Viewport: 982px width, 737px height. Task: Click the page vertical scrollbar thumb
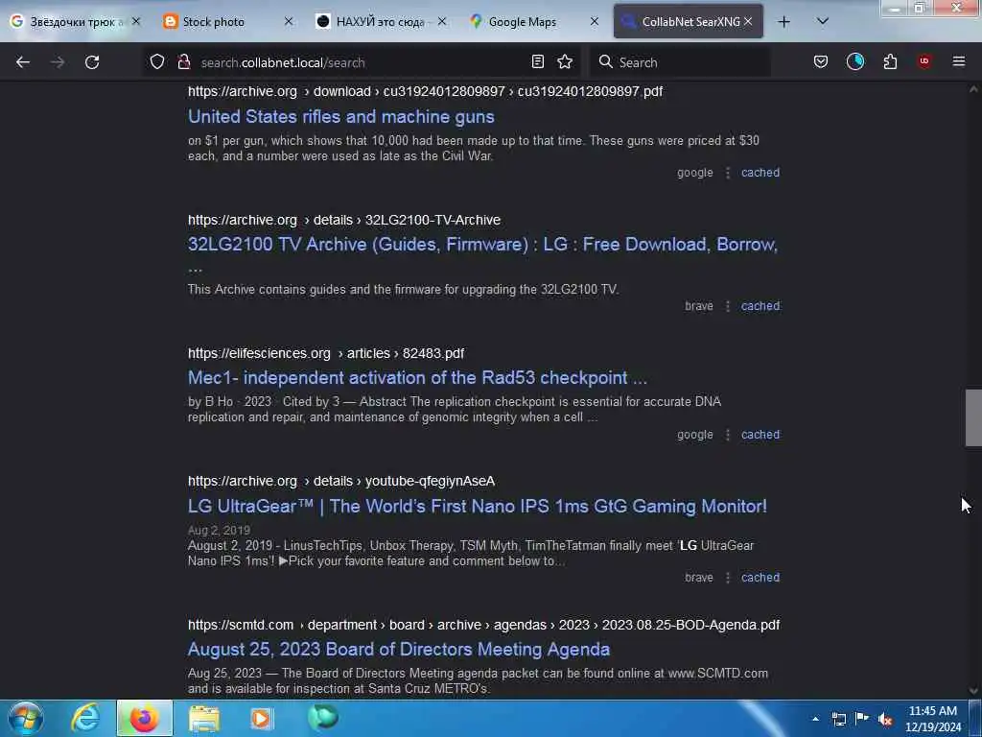(x=973, y=417)
